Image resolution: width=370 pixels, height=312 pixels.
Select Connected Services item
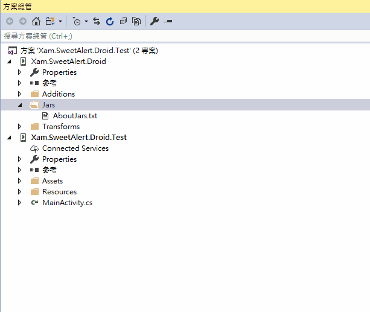pyautogui.click(x=75, y=148)
